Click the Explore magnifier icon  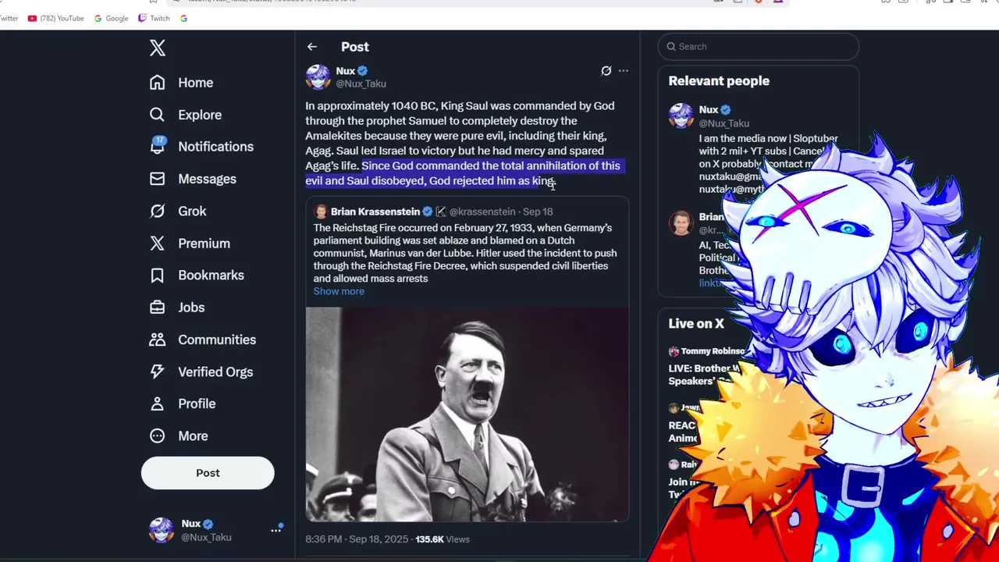tap(158, 115)
